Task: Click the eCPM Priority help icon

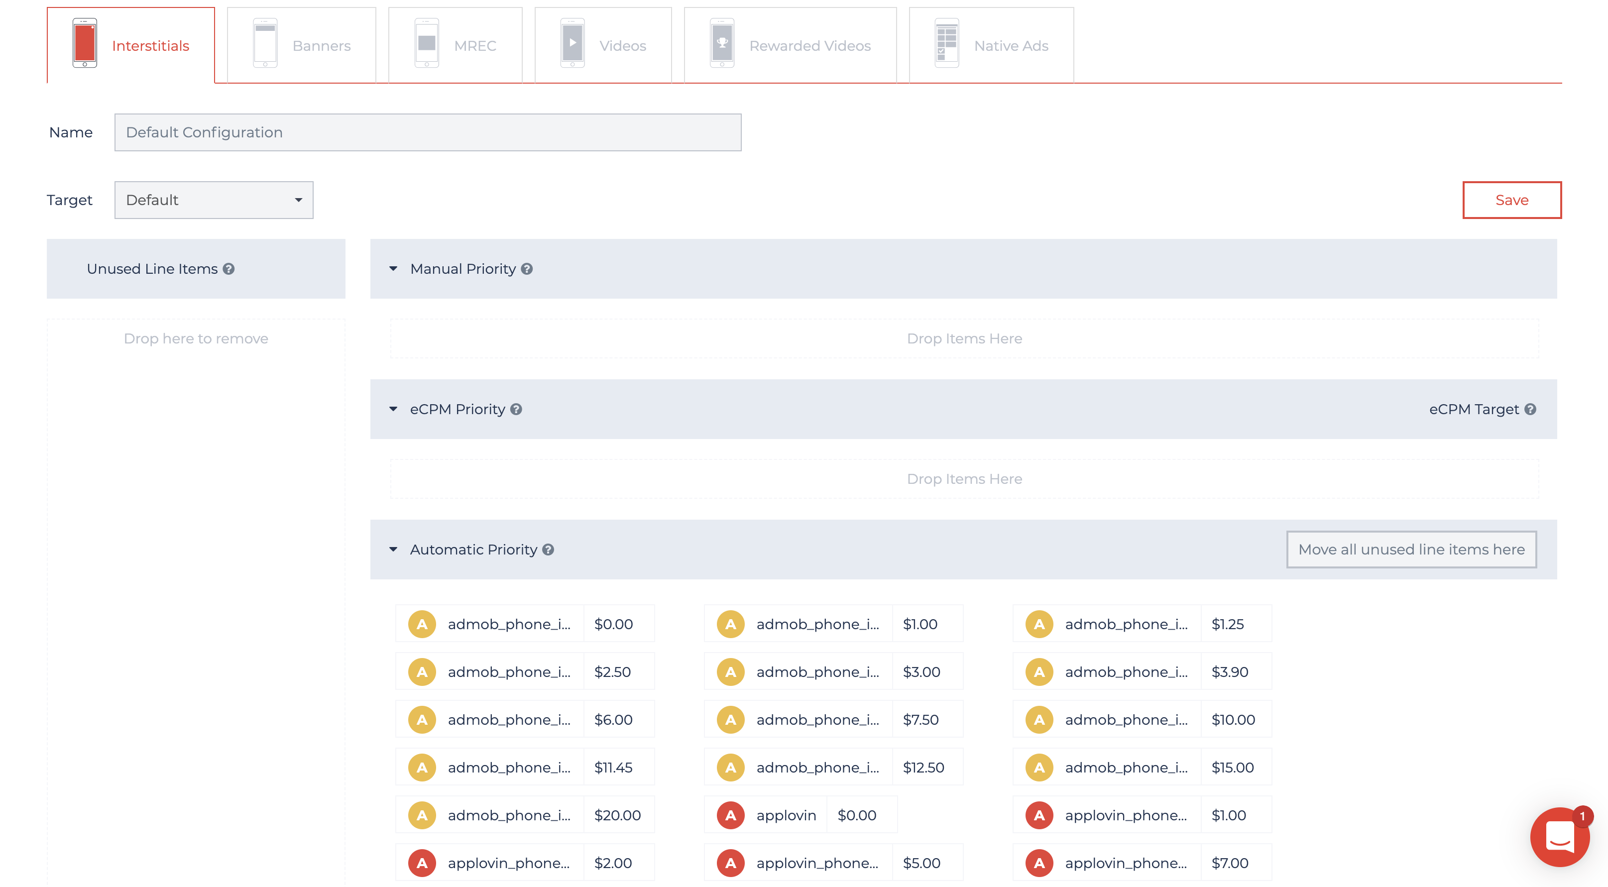Action: point(516,410)
